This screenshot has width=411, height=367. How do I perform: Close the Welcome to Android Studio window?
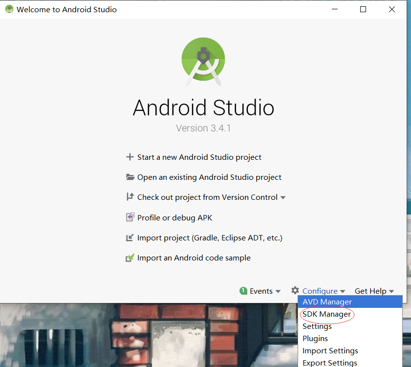click(391, 9)
